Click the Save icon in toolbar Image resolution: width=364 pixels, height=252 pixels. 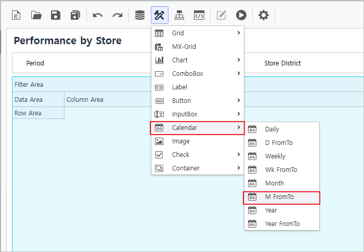click(x=56, y=15)
